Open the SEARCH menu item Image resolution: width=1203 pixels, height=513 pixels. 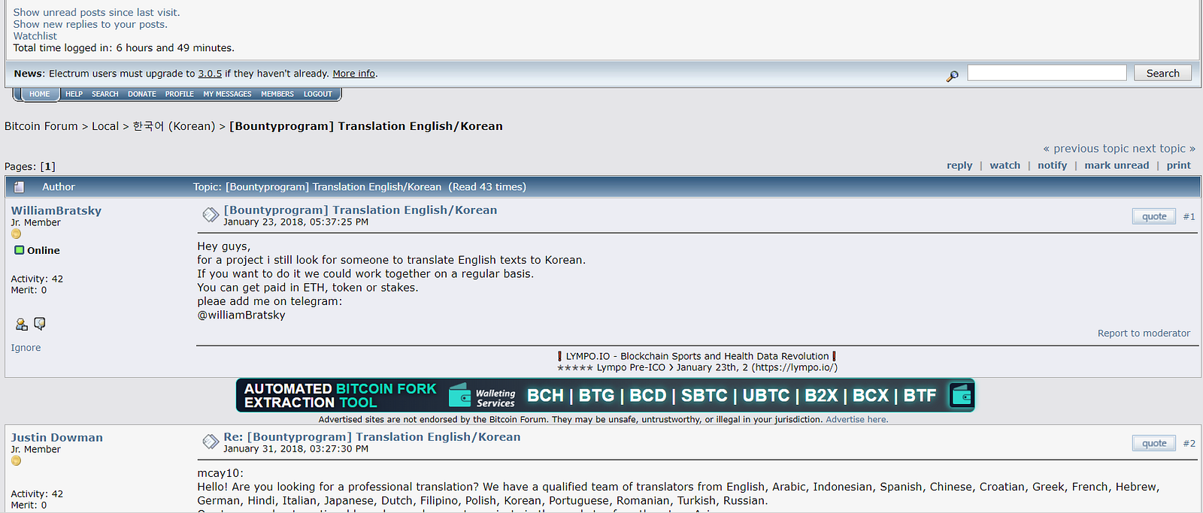point(105,95)
